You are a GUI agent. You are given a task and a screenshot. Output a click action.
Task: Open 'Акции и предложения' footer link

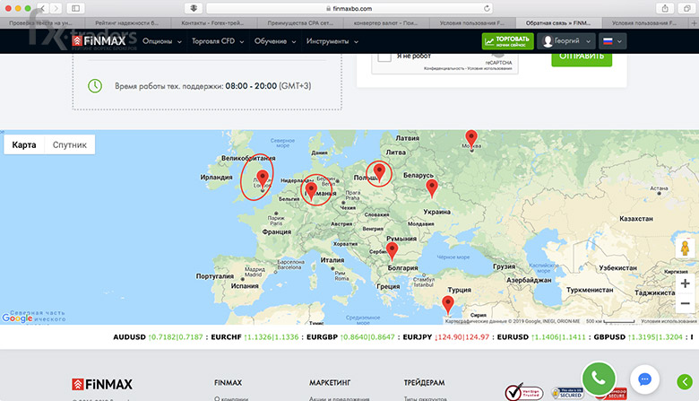[340, 398]
